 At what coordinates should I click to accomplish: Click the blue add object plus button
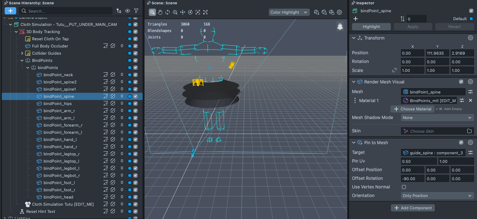pos(10,11)
